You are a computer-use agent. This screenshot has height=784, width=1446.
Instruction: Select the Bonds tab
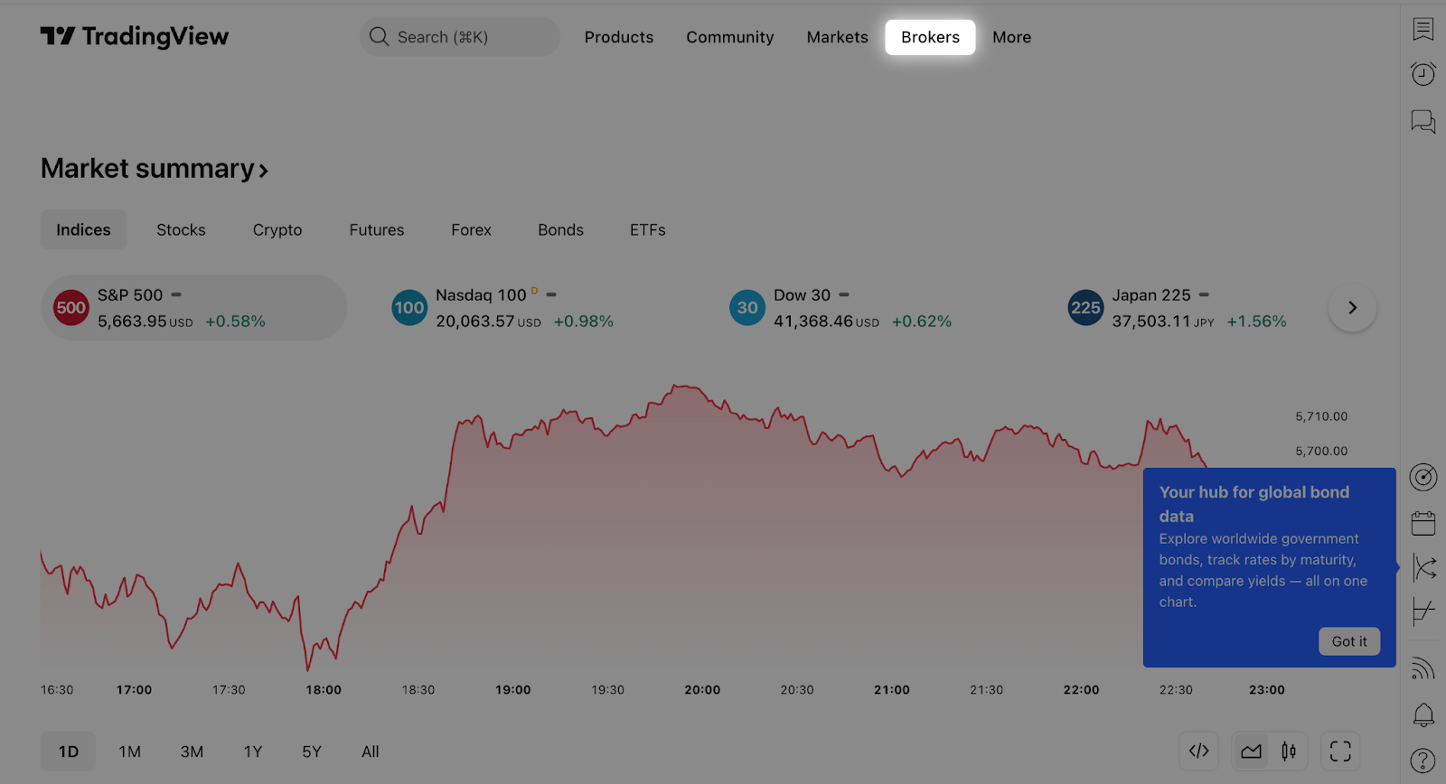tap(561, 229)
